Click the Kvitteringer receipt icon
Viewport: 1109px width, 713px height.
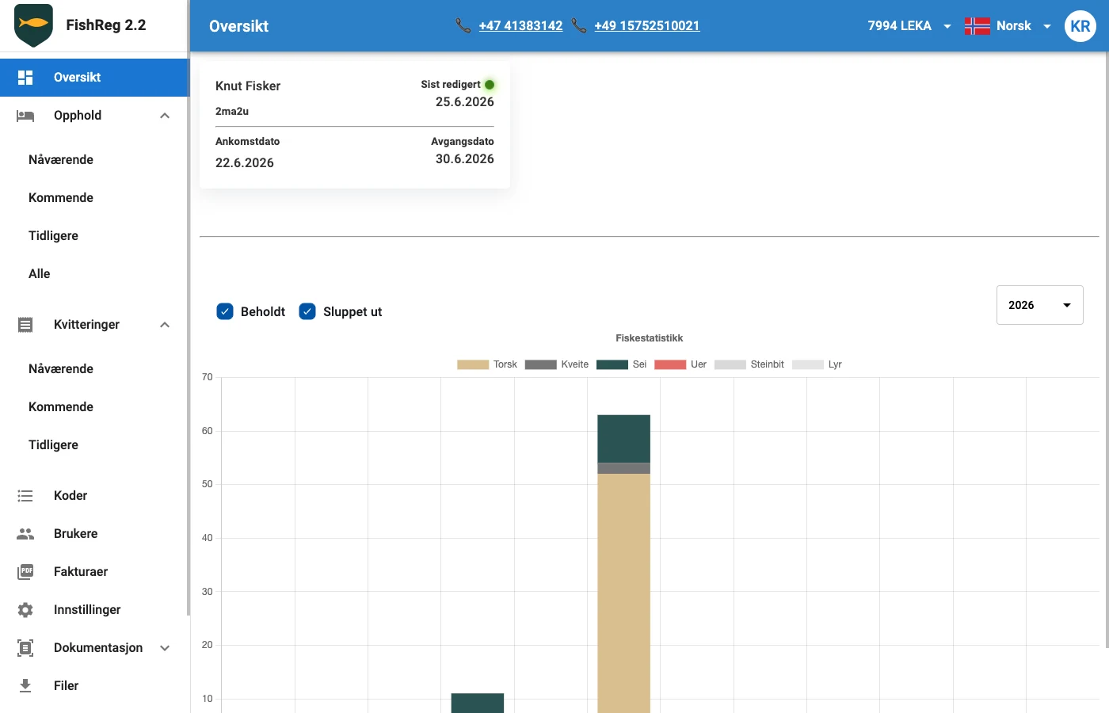(25, 325)
